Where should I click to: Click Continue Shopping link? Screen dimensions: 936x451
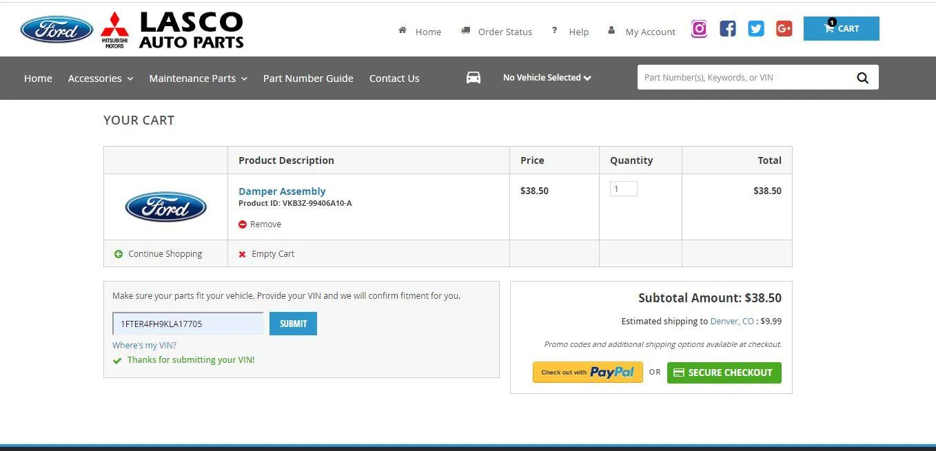click(x=165, y=254)
